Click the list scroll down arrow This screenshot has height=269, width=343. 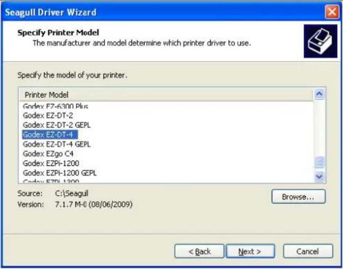tap(319, 176)
